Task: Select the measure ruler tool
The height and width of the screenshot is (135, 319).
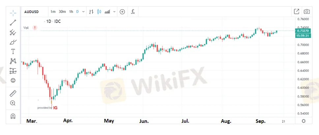Action: (13, 93)
